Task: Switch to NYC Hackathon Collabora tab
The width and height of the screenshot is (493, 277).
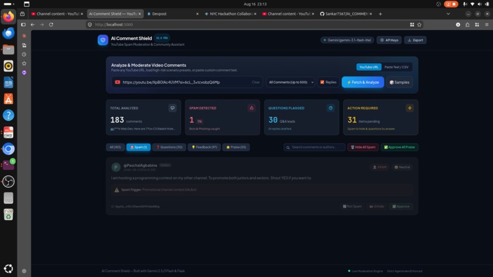Action: click(x=231, y=14)
